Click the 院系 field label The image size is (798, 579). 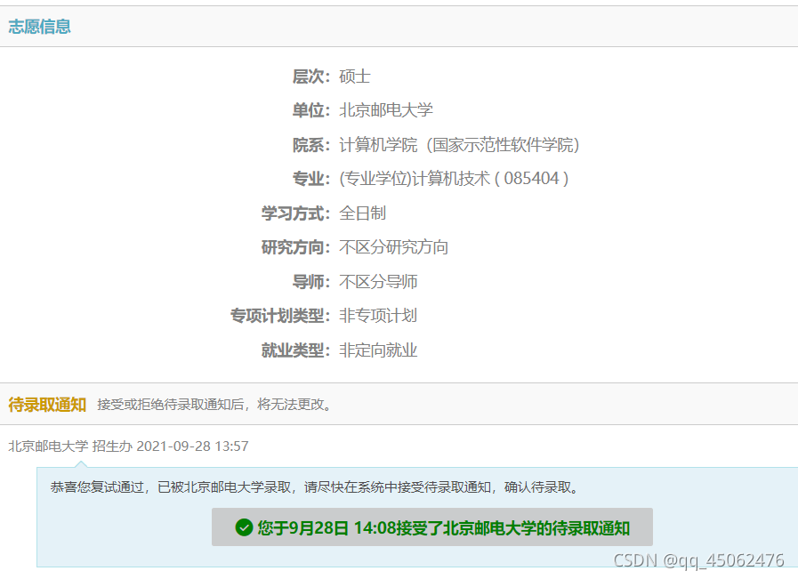point(311,145)
